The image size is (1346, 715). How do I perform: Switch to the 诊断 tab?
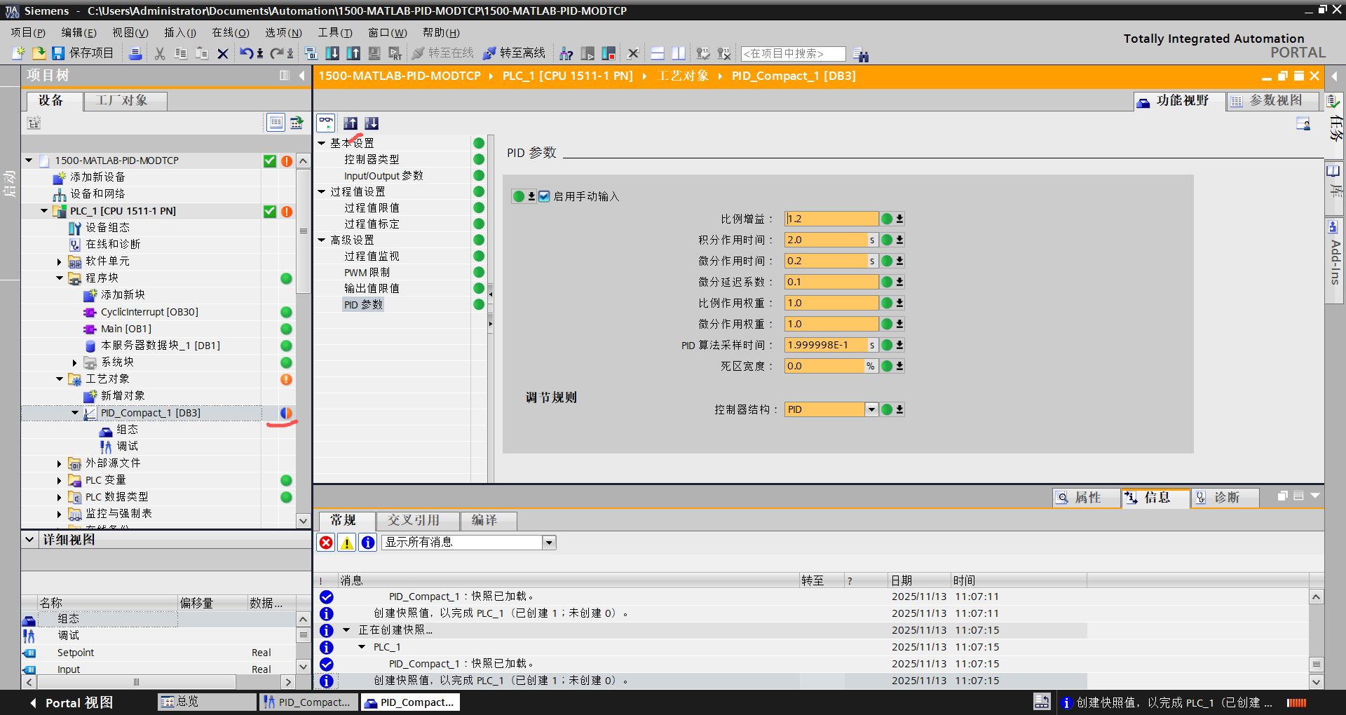tap(1225, 498)
